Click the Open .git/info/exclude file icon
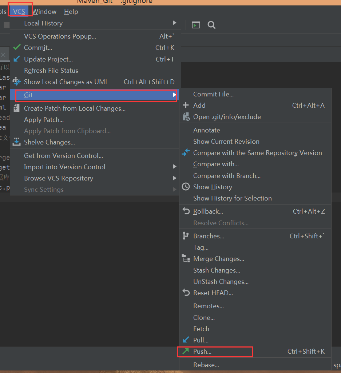 click(x=186, y=116)
